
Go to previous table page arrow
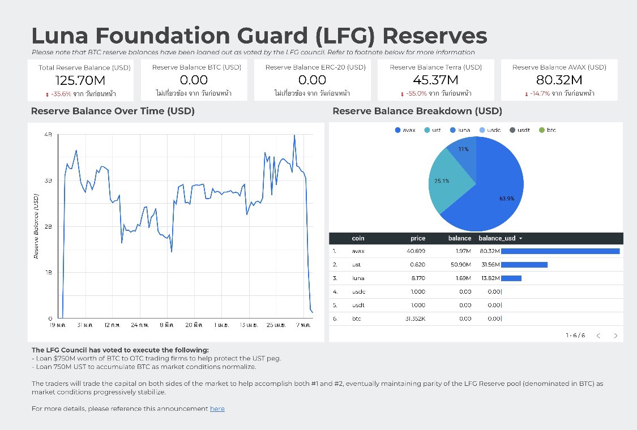click(x=598, y=336)
